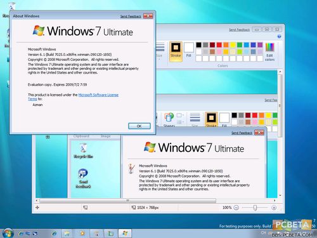Click OK in the About Windows dialog
The width and height of the screenshot is (317, 238).
tap(139, 126)
